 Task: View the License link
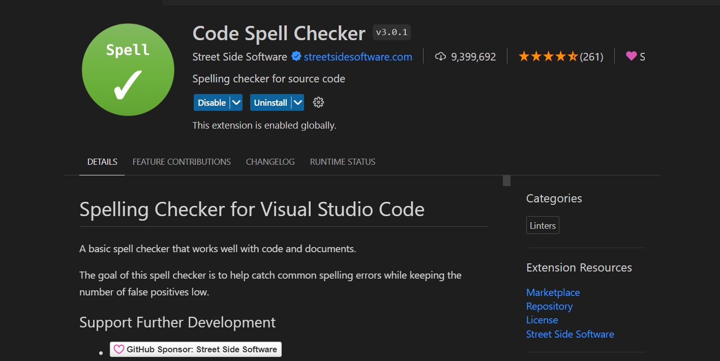coord(542,320)
